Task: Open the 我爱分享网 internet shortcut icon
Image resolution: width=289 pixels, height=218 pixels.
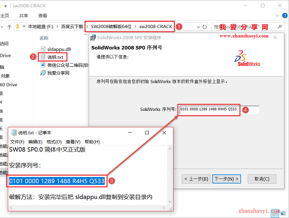Action: coord(43,73)
